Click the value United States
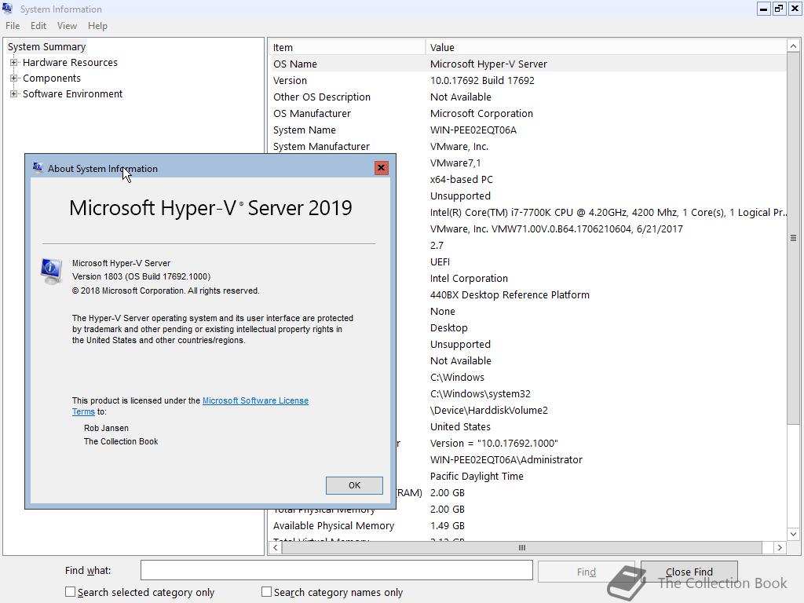The height and width of the screenshot is (603, 804). click(x=460, y=426)
